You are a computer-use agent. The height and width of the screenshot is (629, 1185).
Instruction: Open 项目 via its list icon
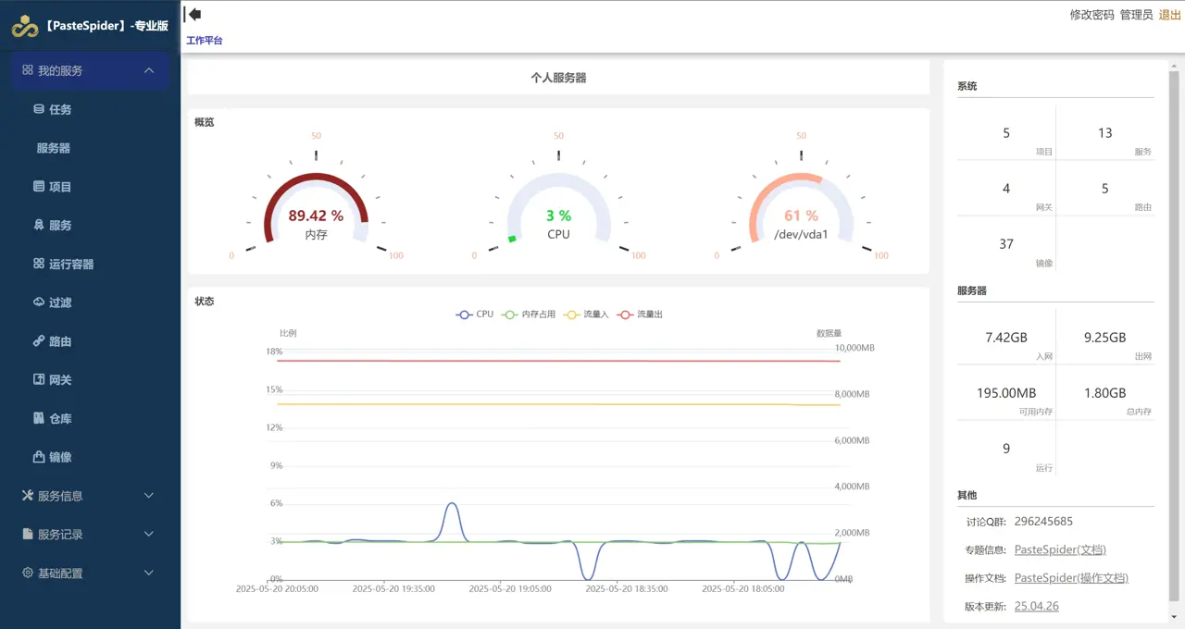[x=39, y=187]
